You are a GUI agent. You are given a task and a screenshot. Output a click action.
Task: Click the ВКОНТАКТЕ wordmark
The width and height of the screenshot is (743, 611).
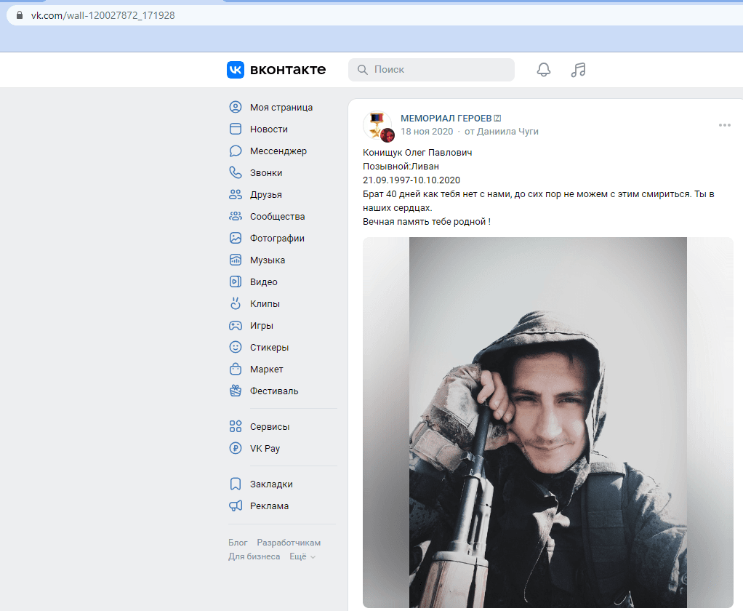click(x=288, y=70)
